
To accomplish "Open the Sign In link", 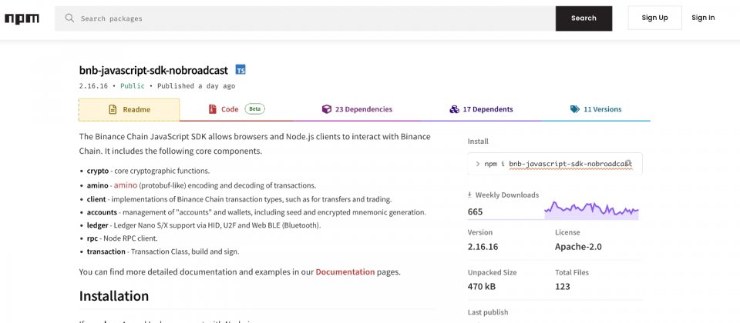I will point(703,18).
